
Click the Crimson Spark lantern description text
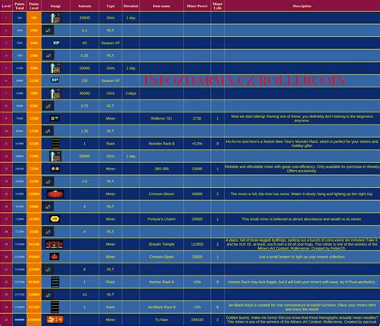[301, 257]
